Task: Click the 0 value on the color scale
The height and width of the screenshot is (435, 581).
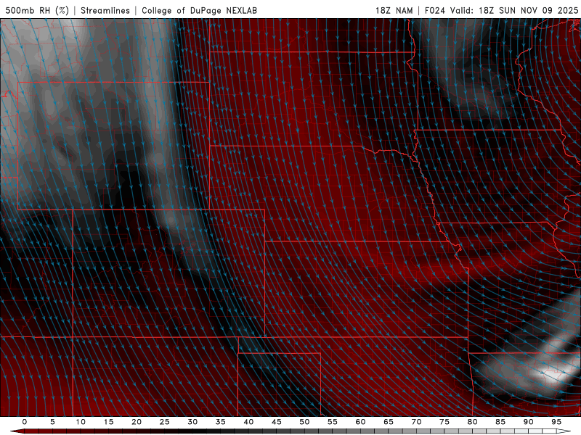Action: click(x=25, y=422)
